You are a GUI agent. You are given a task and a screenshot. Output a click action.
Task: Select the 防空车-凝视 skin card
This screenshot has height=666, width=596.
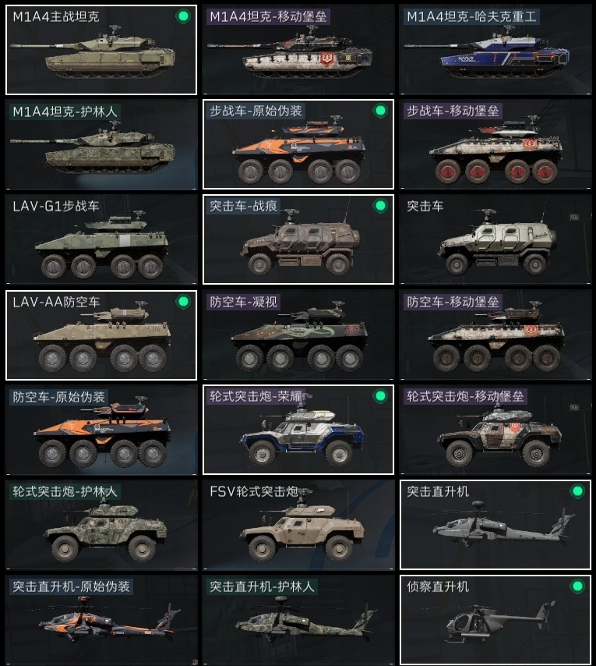(x=298, y=335)
